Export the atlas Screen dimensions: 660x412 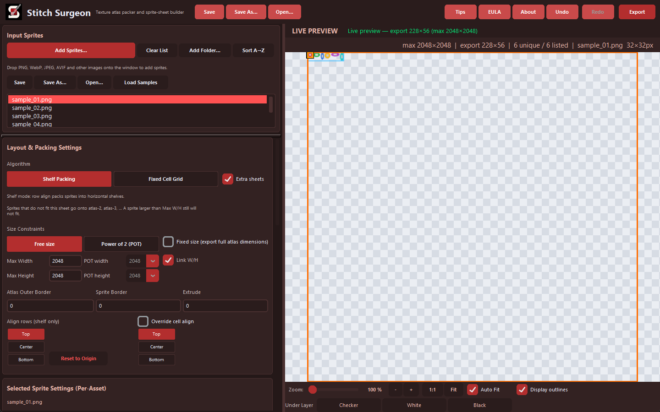point(637,12)
